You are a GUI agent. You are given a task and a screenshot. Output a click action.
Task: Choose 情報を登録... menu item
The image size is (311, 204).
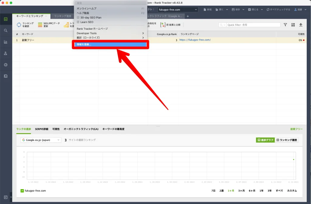point(111,45)
